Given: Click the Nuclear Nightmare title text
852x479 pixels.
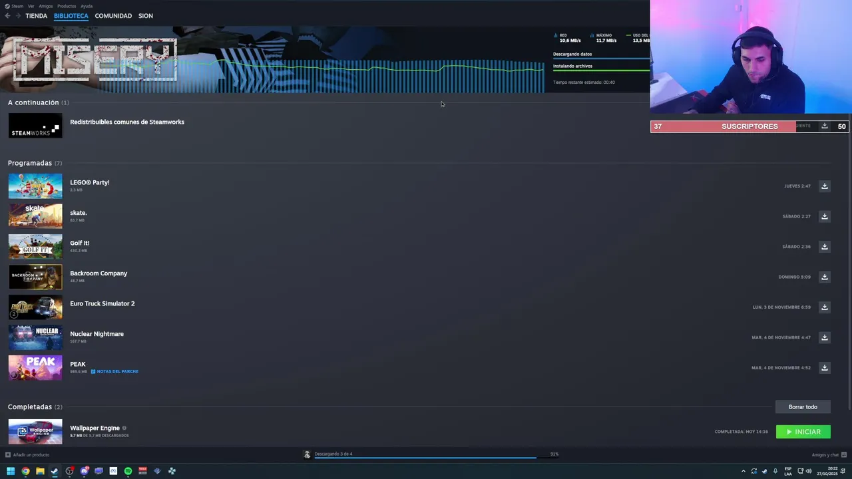Looking at the screenshot, I should [97, 334].
